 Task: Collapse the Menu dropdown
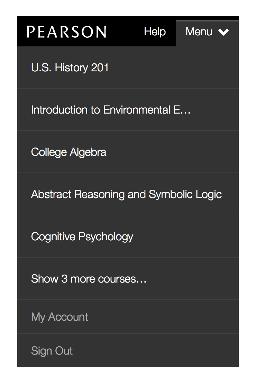[x=207, y=32]
